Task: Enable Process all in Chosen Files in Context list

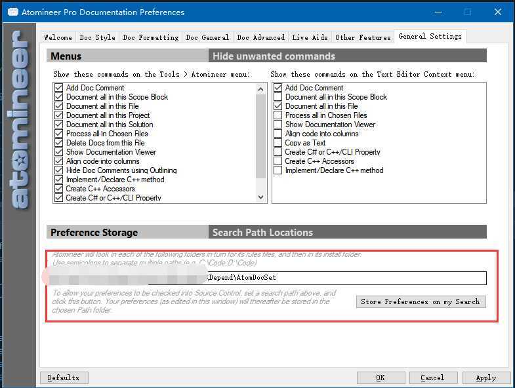Action: click(x=278, y=115)
